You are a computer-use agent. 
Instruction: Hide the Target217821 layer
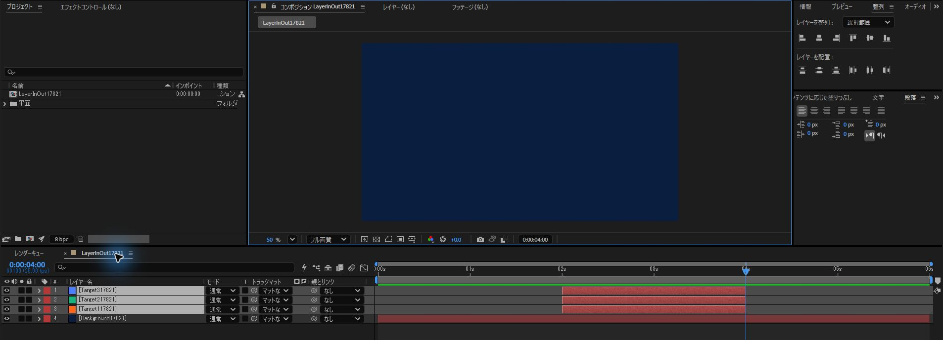tap(7, 300)
